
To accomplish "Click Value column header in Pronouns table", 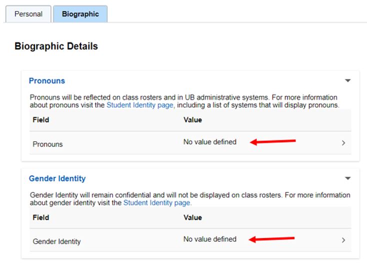I will click(192, 120).
